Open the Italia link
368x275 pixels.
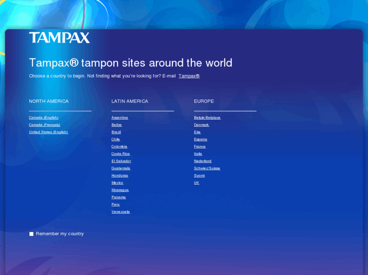click(x=198, y=154)
